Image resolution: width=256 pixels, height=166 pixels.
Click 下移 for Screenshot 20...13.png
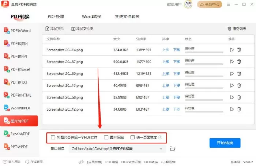177,85
